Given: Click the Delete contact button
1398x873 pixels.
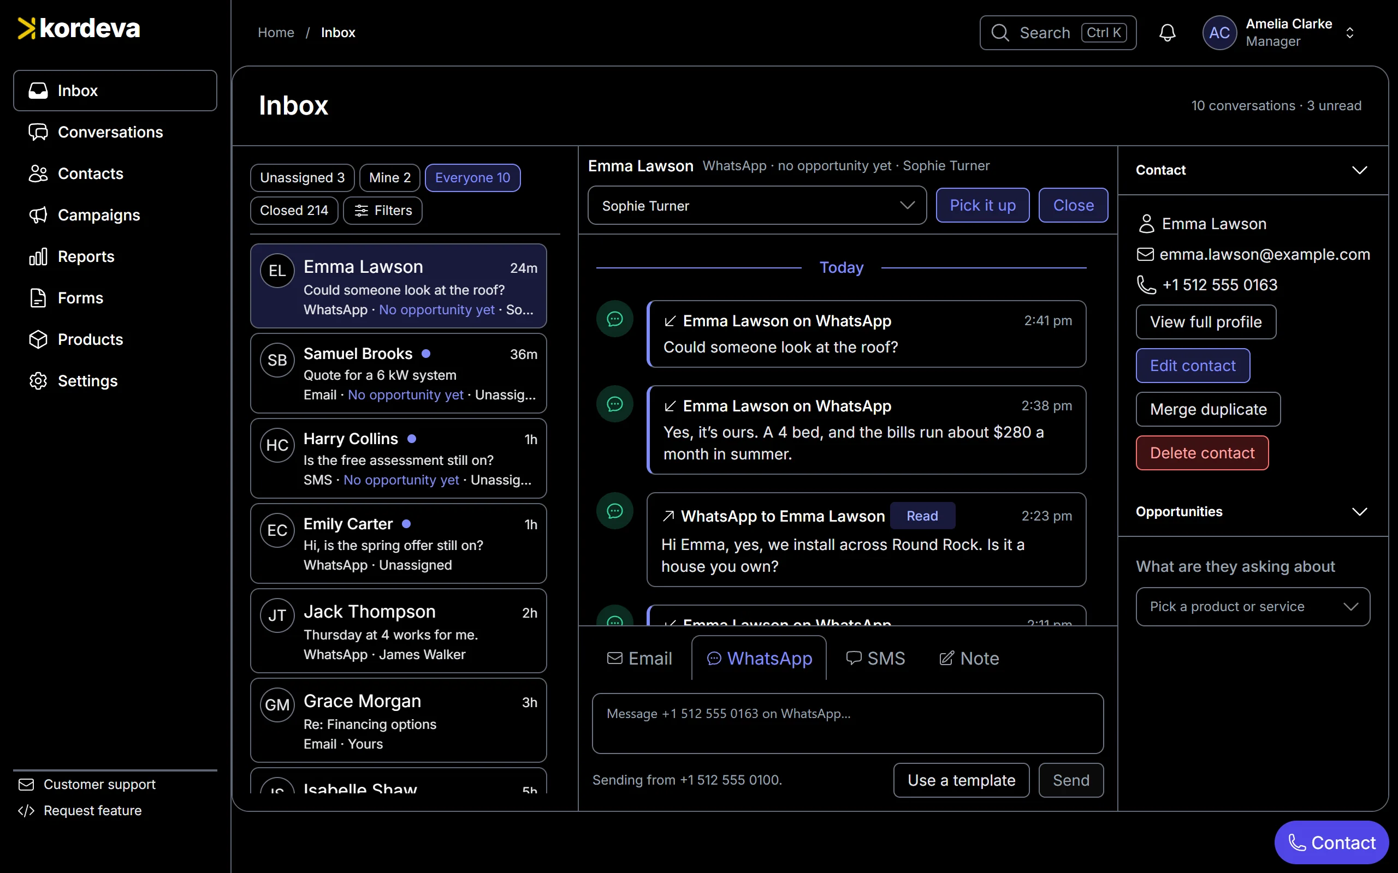Looking at the screenshot, I should (x=1201, y=453).
